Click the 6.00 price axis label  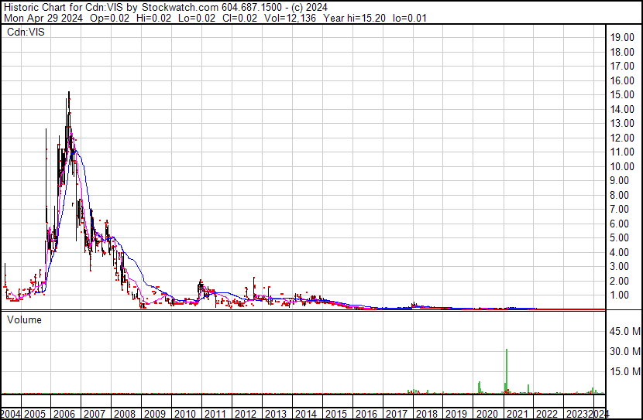pyautogui.click(x=619, y=224)
